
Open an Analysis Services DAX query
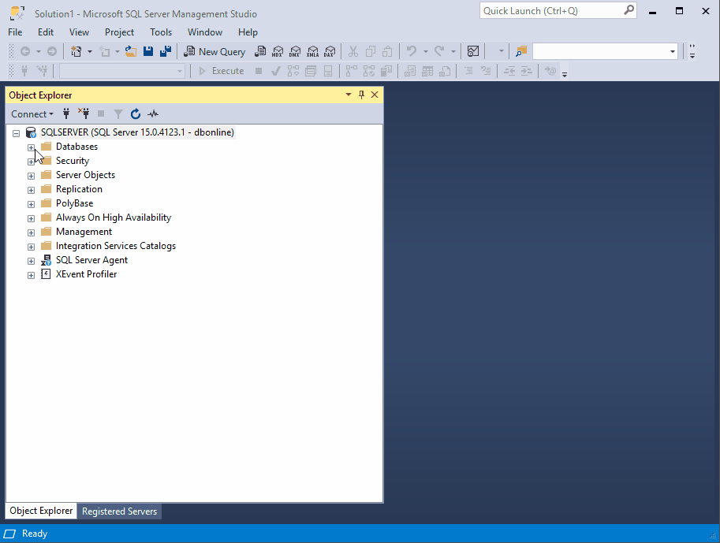click(329, 51)
